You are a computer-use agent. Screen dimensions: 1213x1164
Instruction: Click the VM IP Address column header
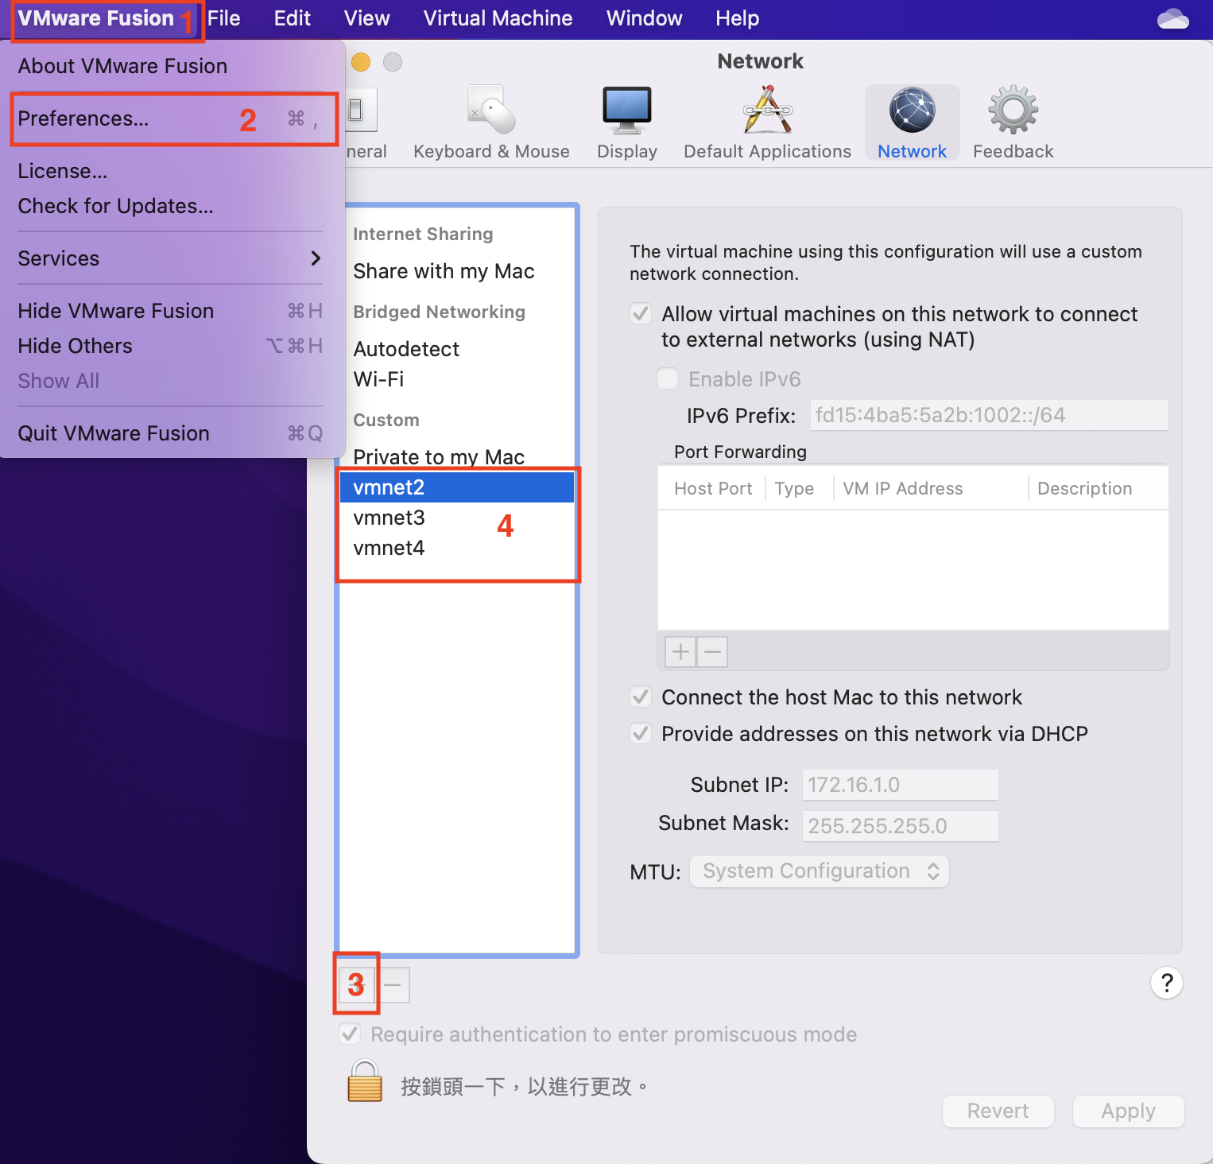click(x=930, y=488)
